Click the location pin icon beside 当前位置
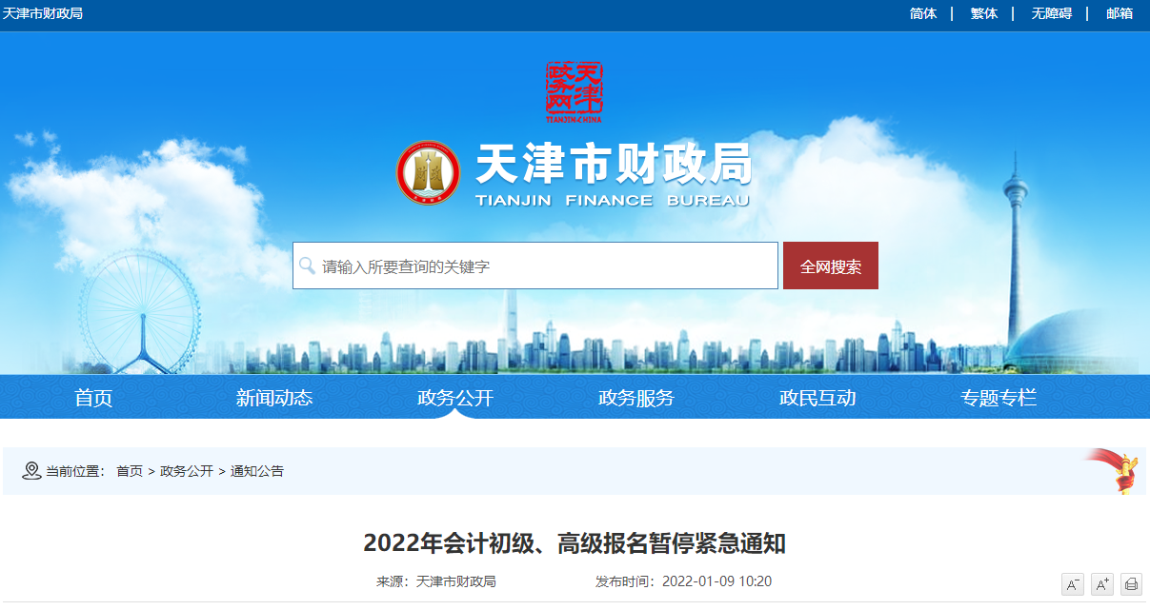Viewport: 1150px width, 610px height. point(30,471)
